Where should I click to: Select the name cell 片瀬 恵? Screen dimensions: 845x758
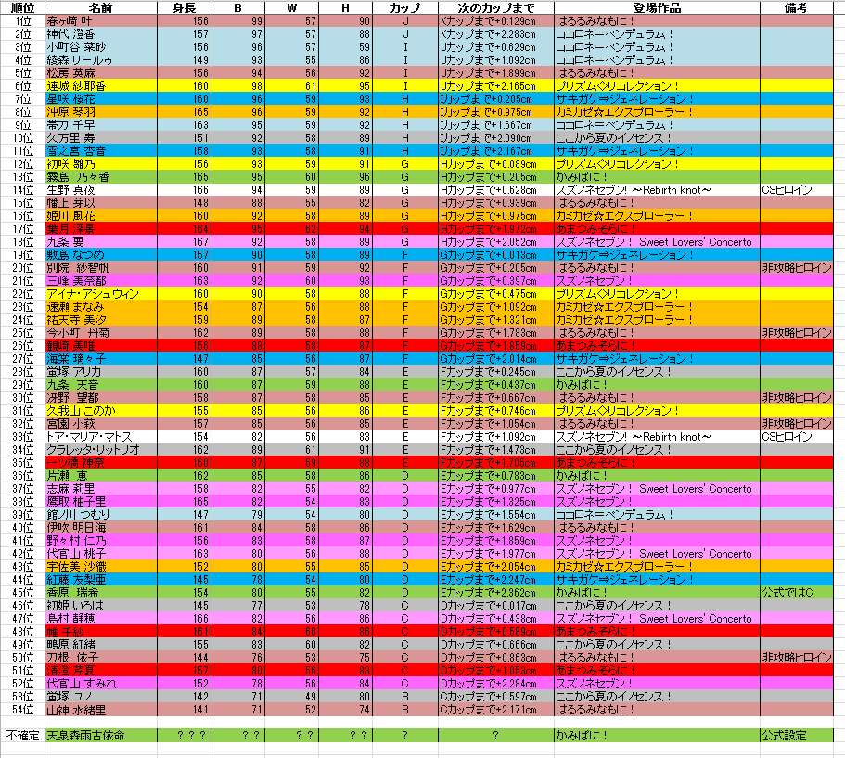point(101,476)
